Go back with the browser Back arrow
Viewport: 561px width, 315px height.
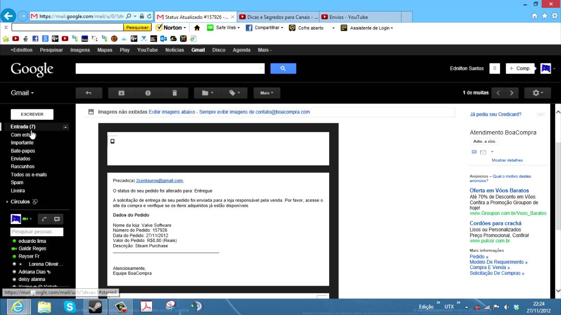coord(8,16)
